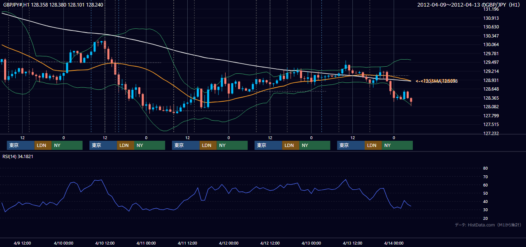
Task: Select the 東京 session block for 4/12
Action: [x=268, y=145]
